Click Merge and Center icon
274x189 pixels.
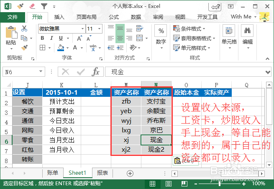[x=140, y=38]
